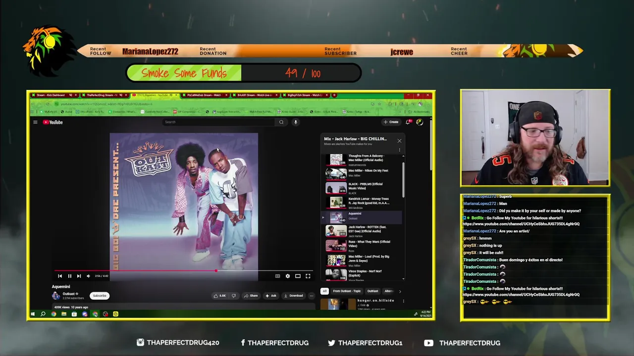The width and height of the screenshot is (634, 356).
Task: Start voice search with the microphone icon
Action: pyautogui.click(x=295, y=122)
